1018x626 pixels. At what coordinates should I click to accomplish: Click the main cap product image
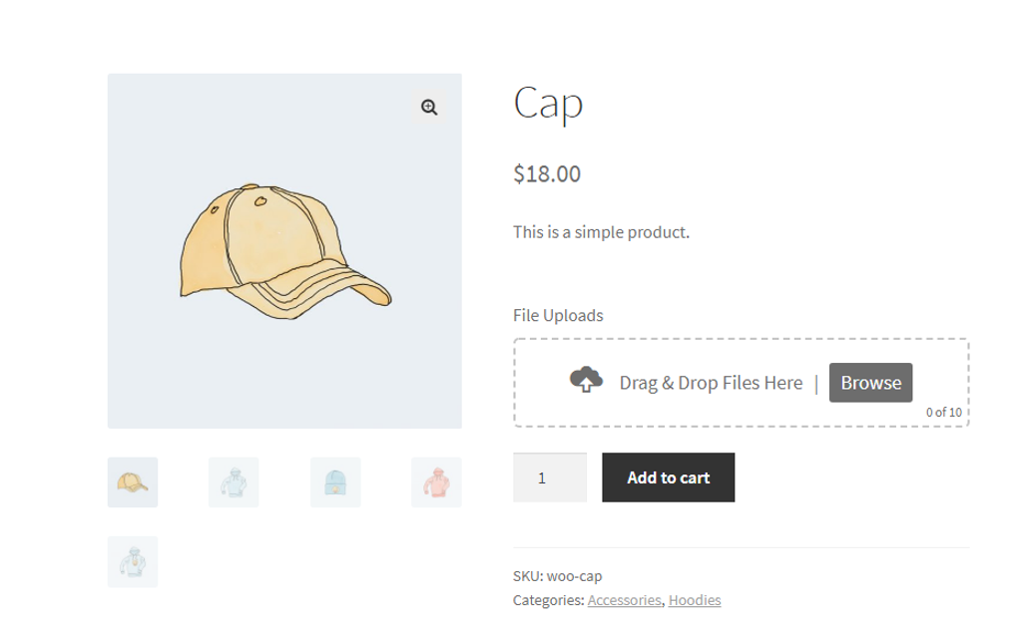(x=284, y=249)
